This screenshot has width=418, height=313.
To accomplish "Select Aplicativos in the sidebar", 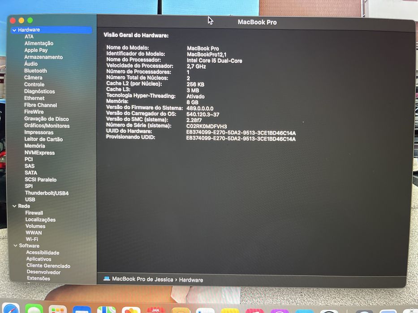I will click(39, 259).
